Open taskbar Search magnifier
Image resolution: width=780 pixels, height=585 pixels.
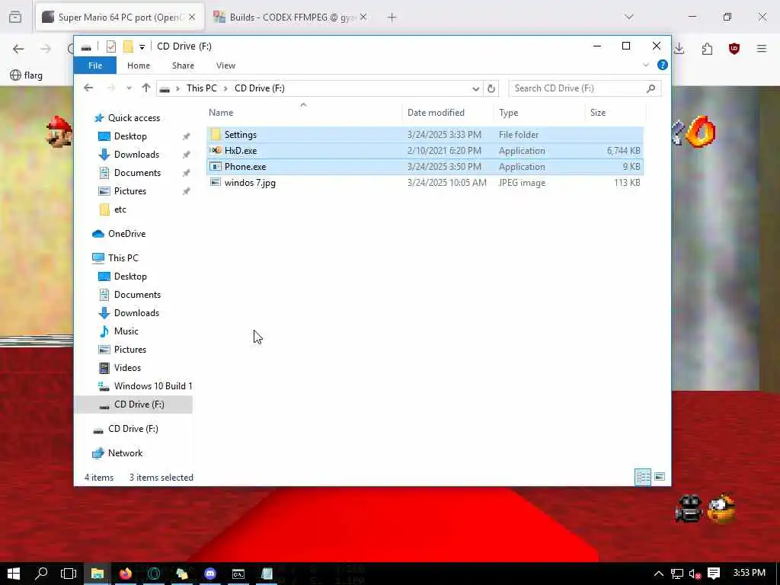pos(41,574)
